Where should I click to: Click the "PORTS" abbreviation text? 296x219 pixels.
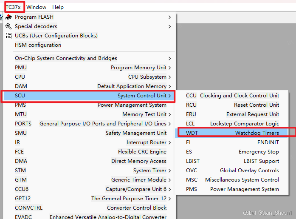23,124
